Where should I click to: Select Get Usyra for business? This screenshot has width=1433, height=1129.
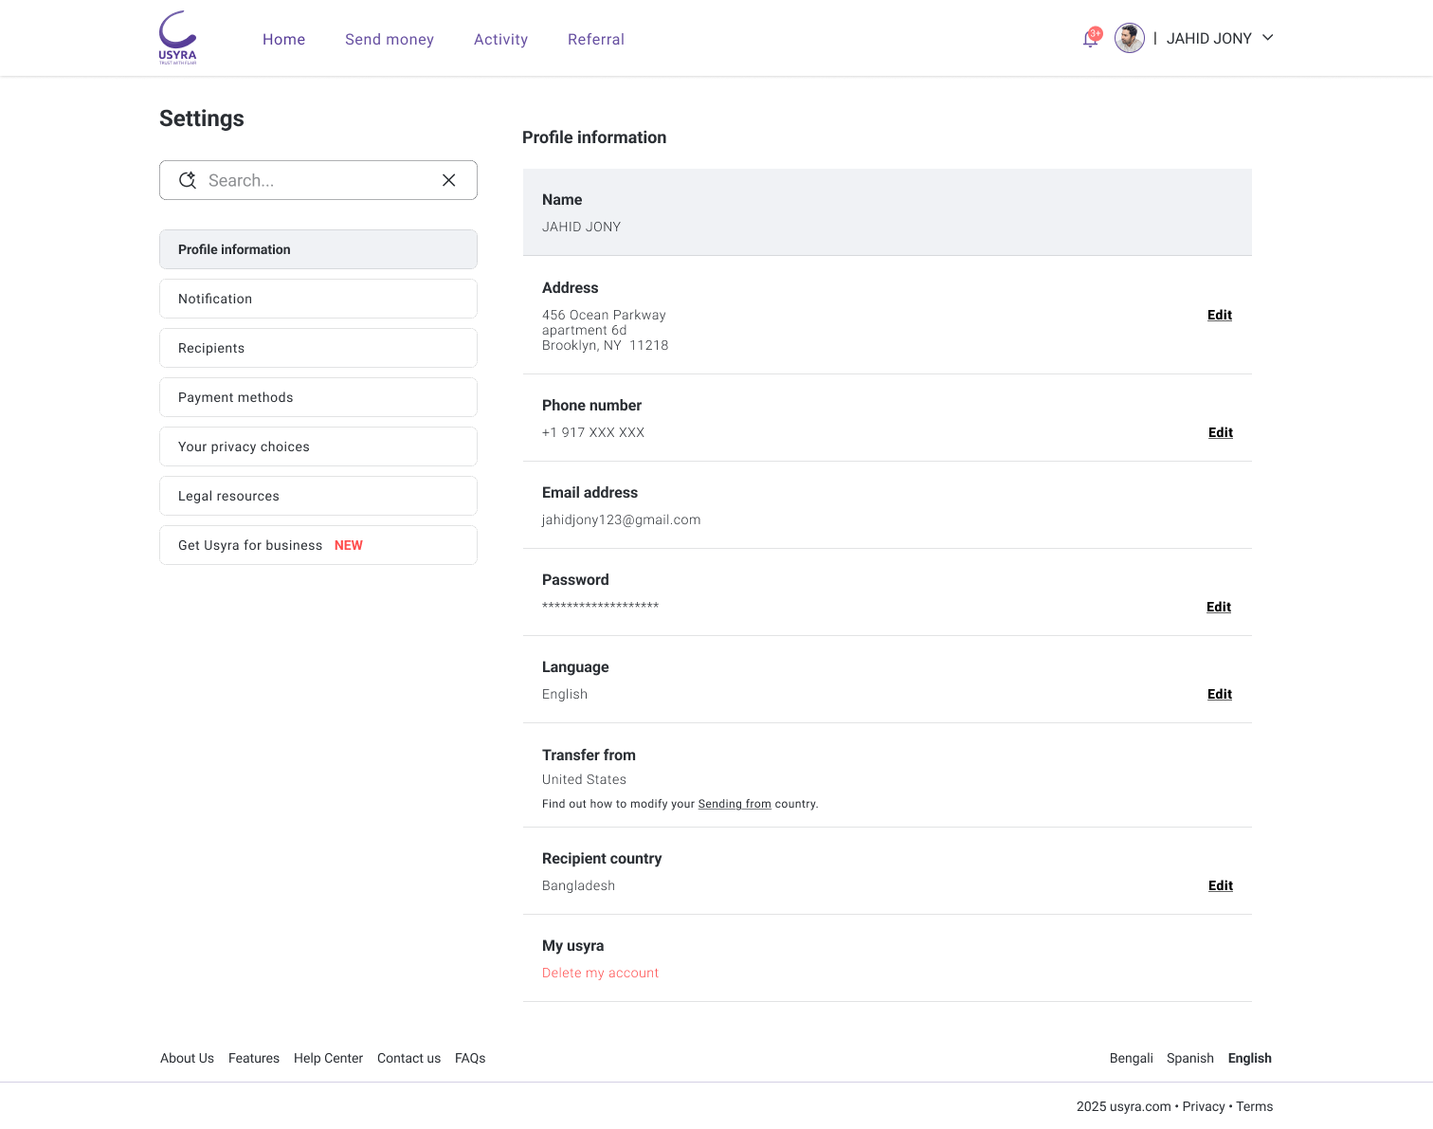pos(317,545)
